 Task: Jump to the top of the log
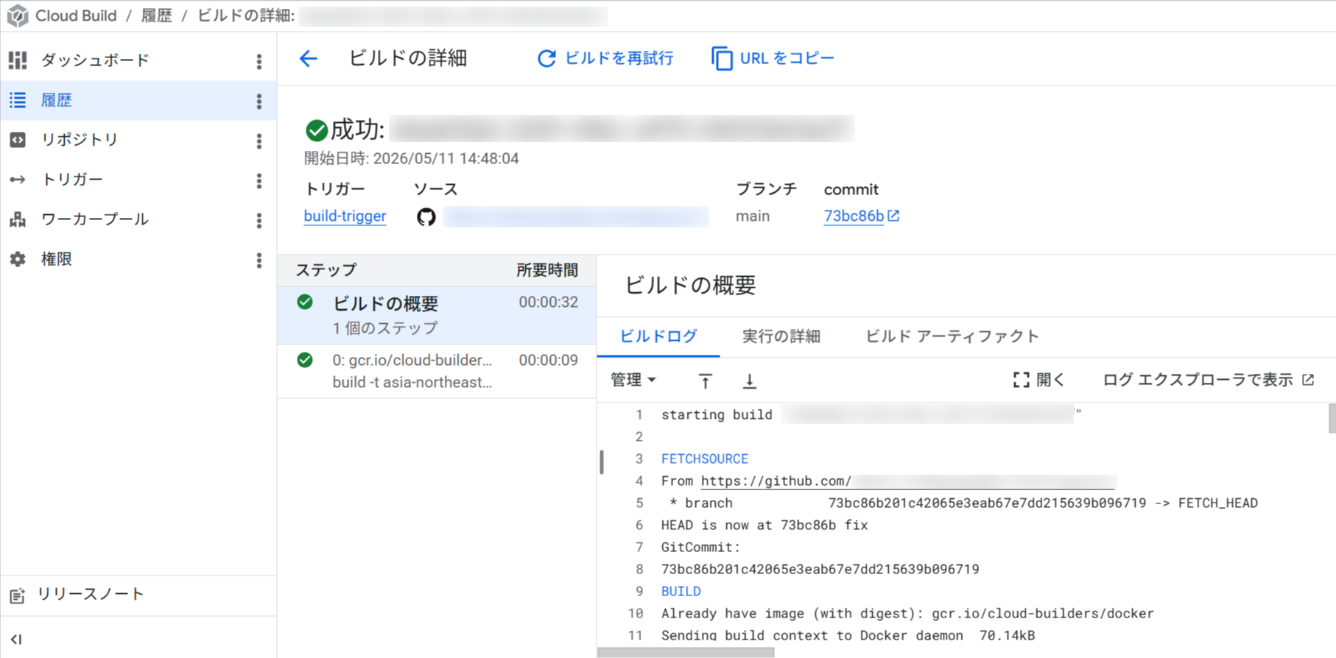point(705,381)
